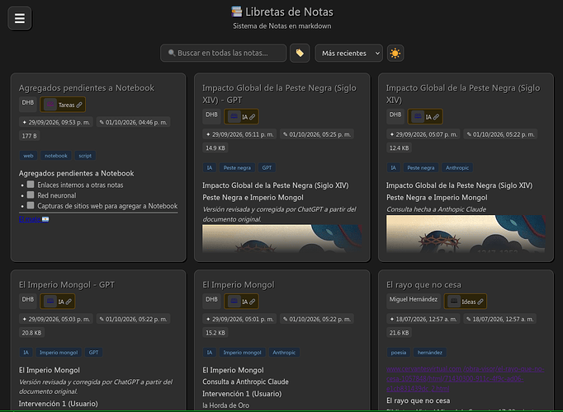Click creation date '29/09/2026, 05:03 p. m.'
563x412 pixels.
click(56, 319)
